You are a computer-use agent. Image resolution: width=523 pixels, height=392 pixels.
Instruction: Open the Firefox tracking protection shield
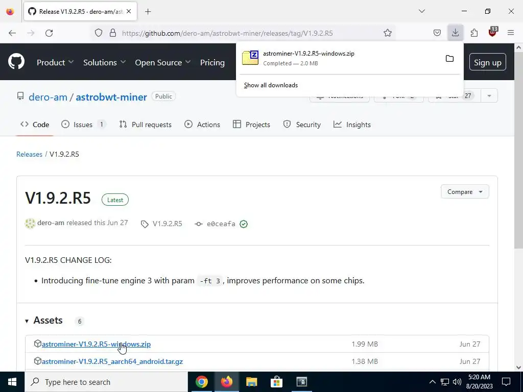coord(99,33)
